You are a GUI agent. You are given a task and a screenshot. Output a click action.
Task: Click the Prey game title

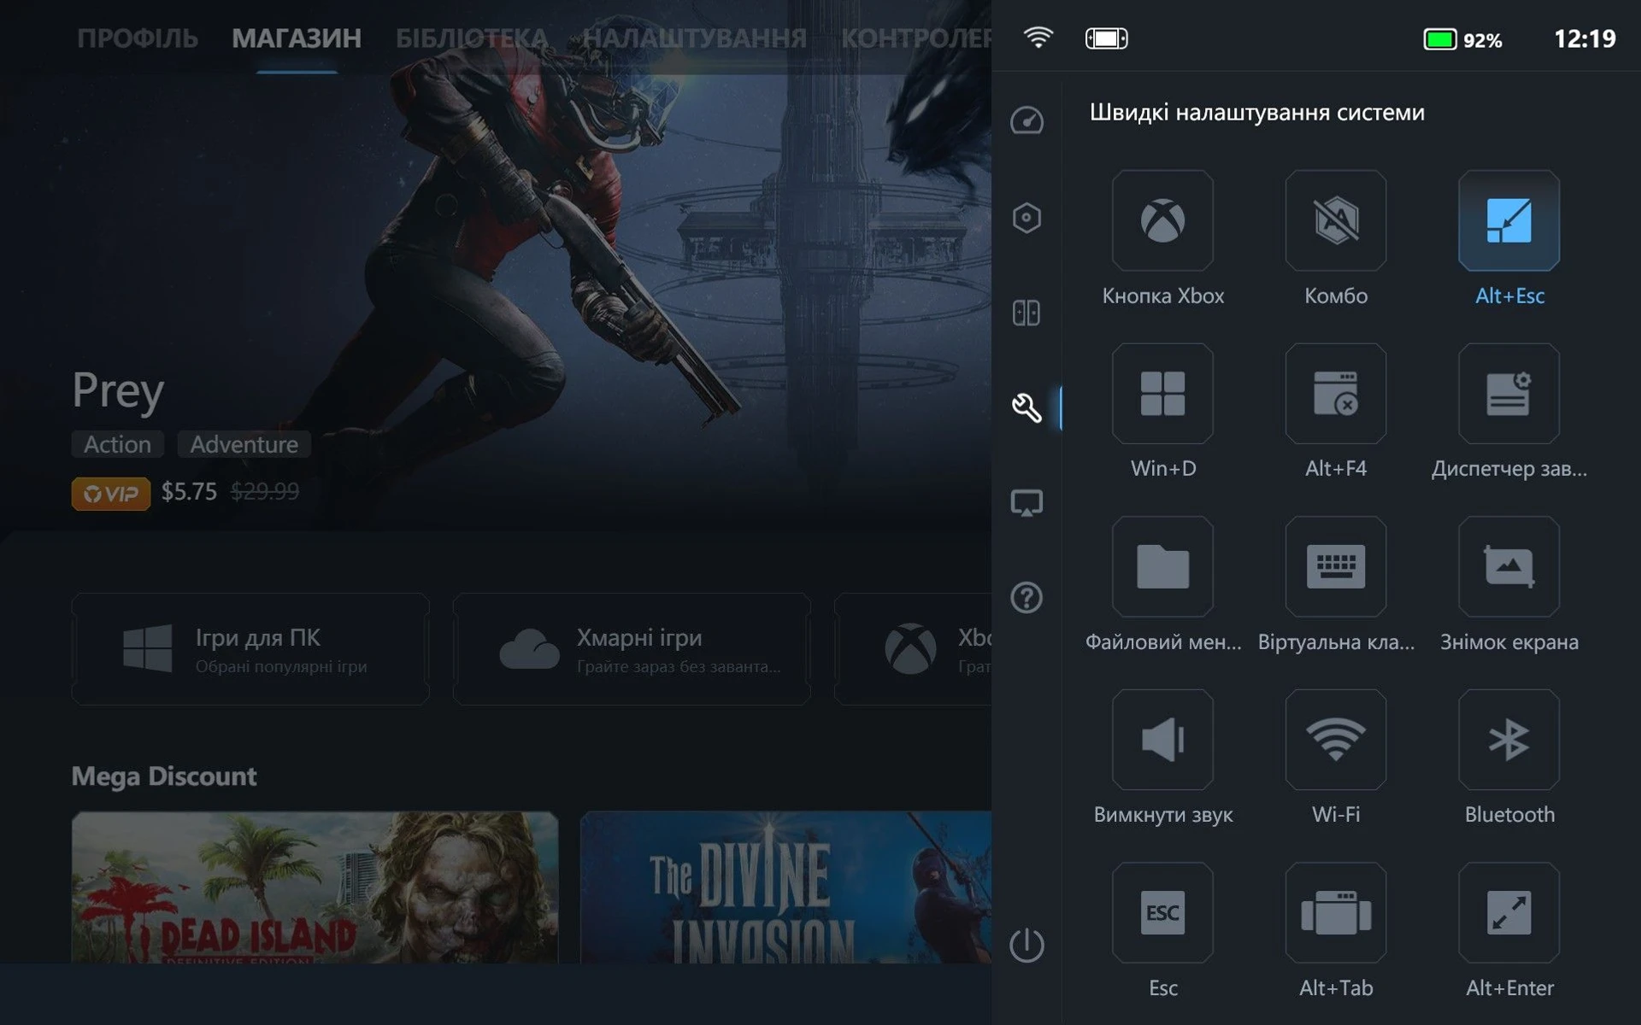(118, 390)
